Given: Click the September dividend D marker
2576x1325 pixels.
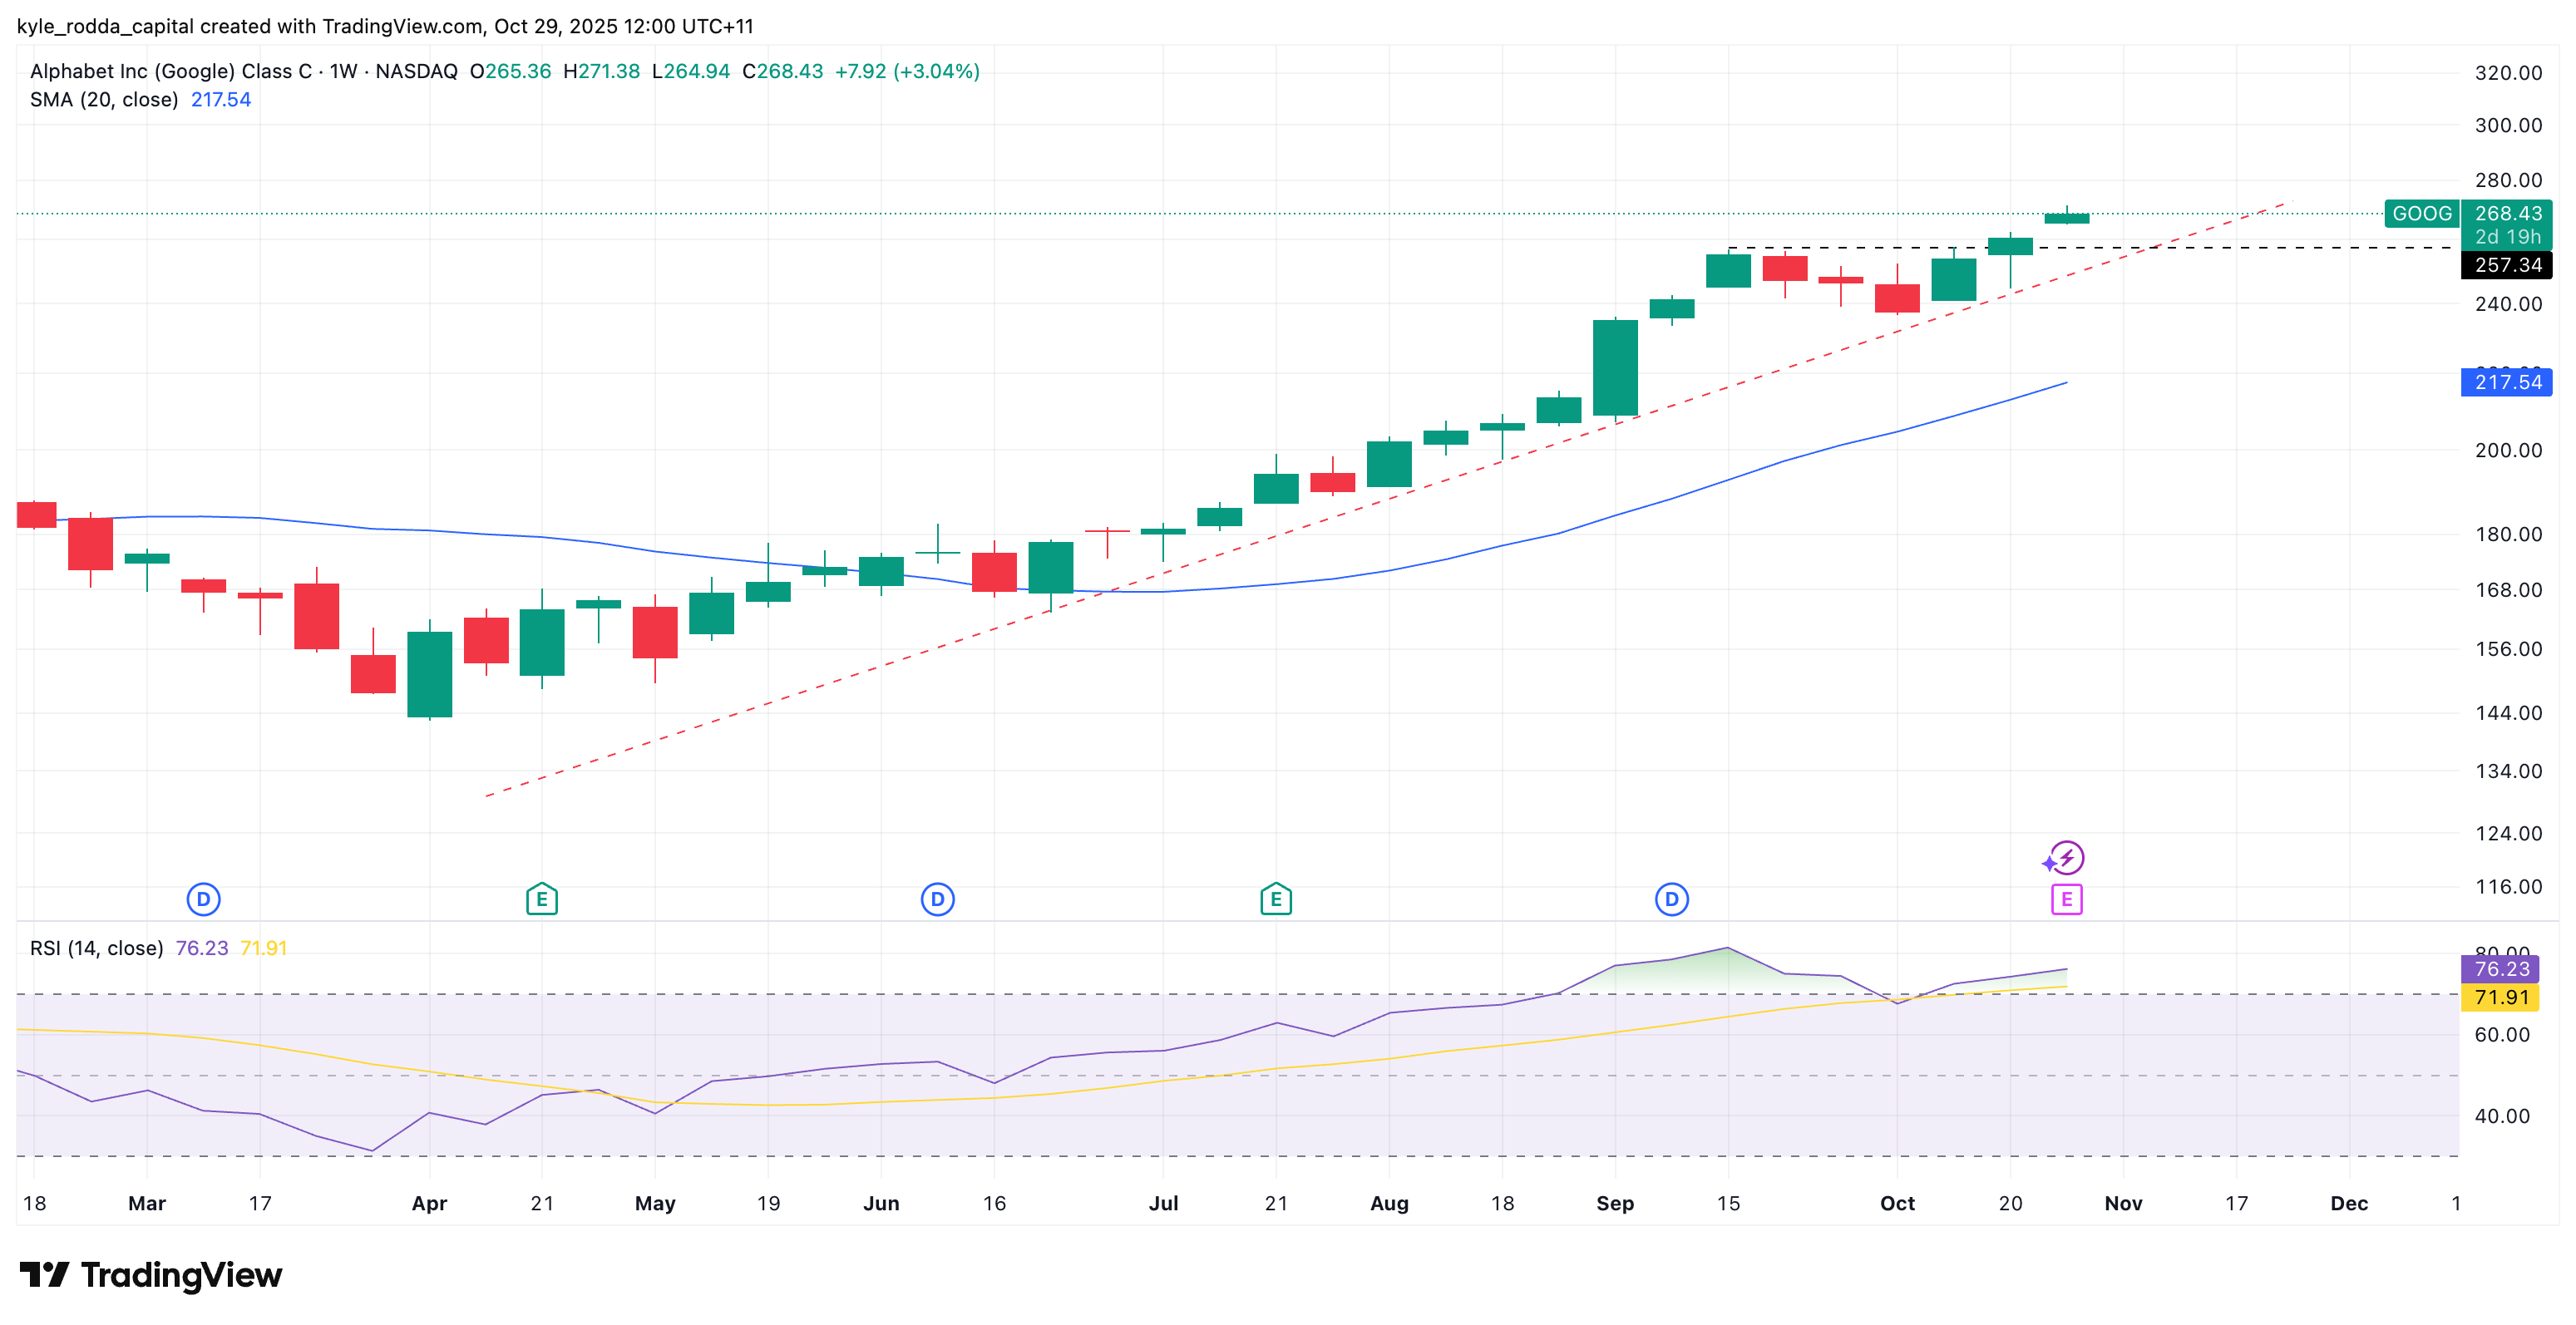Looking at the screenshot, I should pos(1671,899).
